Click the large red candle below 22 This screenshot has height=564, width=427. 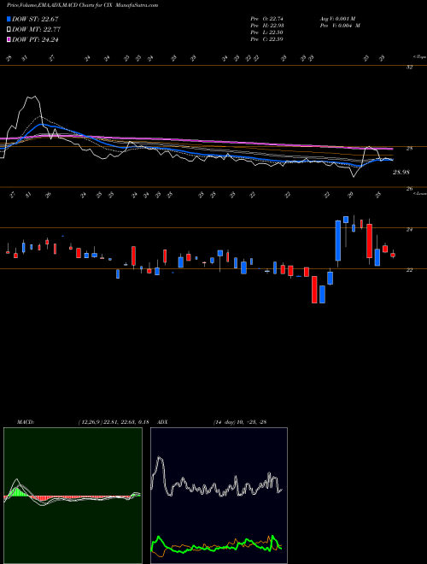coord(314,290)
